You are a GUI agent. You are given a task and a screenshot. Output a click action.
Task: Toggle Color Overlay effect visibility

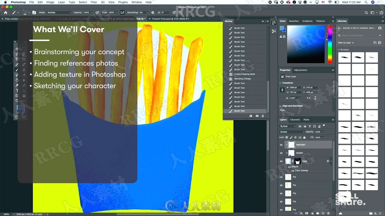293,170
